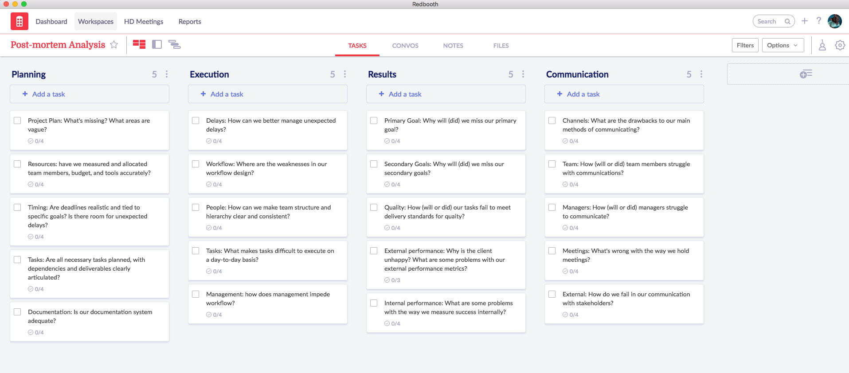This screenshot has width=849, height=373.
Task: Open the Reports menu item
Action: click(x=190, y=22)
